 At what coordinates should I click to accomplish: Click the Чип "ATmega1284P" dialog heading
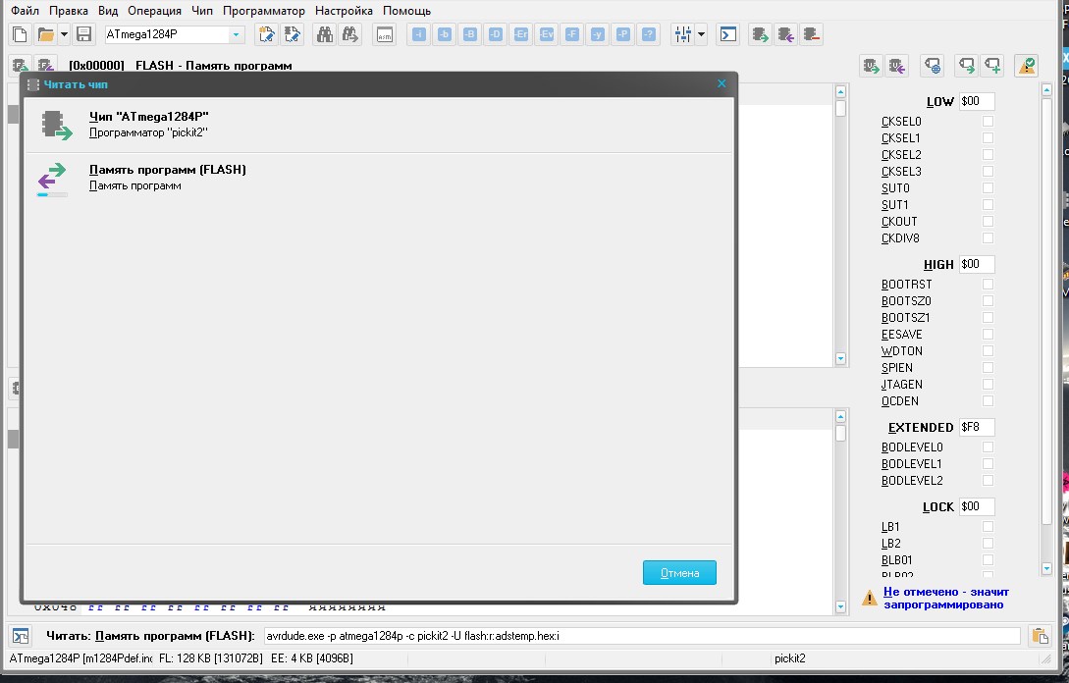[148, 117]
